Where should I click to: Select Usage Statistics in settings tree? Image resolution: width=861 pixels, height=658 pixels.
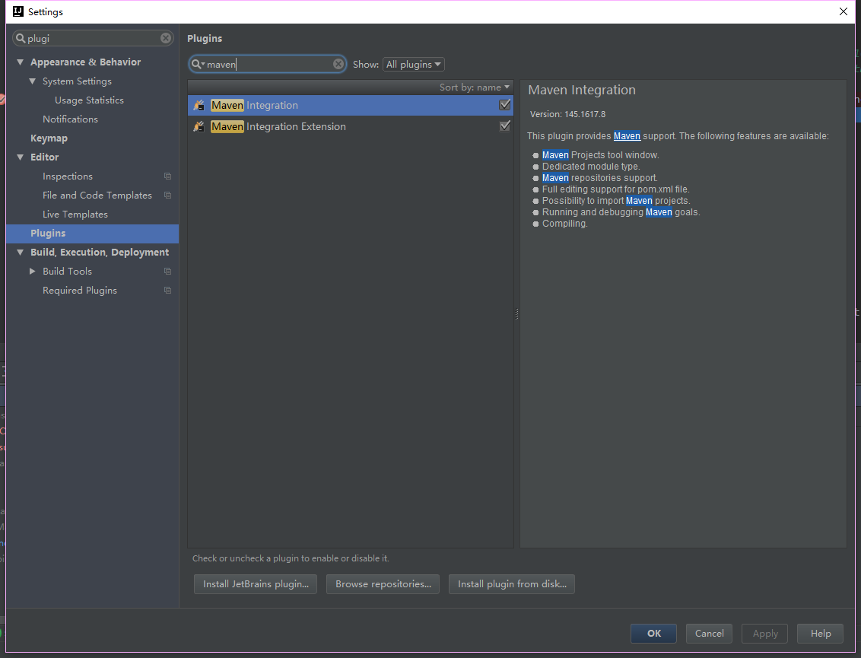pos(89,100)
